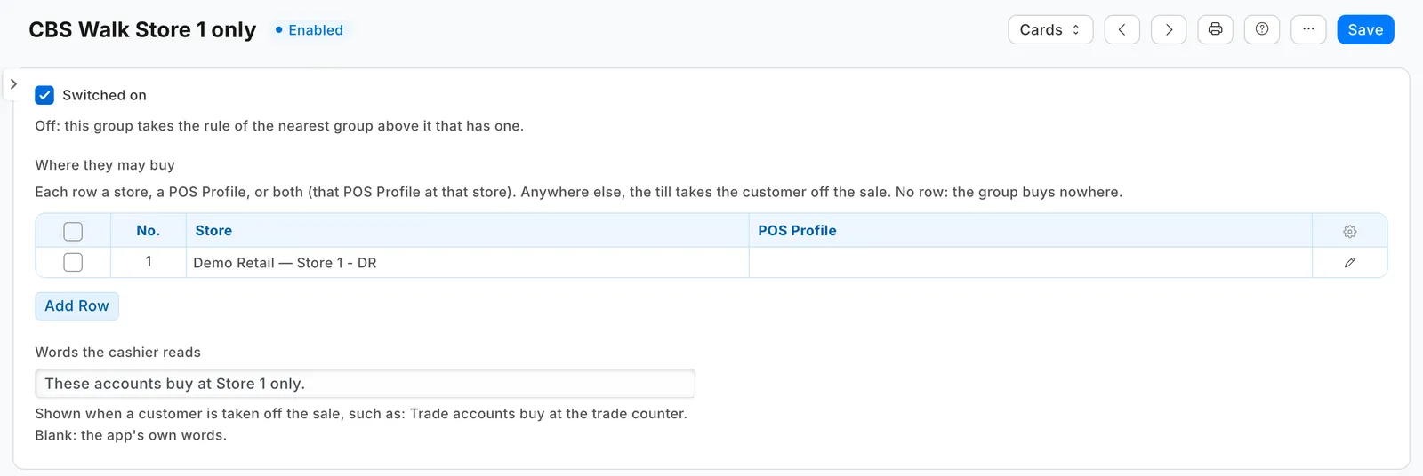Click row number 1 cell
The width and height of the screenshot is (1423, 476).
click(149, 262)
